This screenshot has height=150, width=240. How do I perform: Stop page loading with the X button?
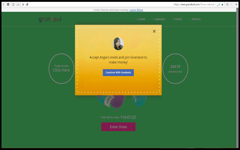227,4
